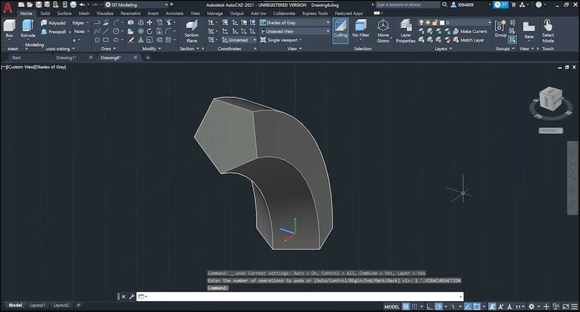
Task: Open the Shades of Gray visual style dropdown
Action: click(295, 23)
